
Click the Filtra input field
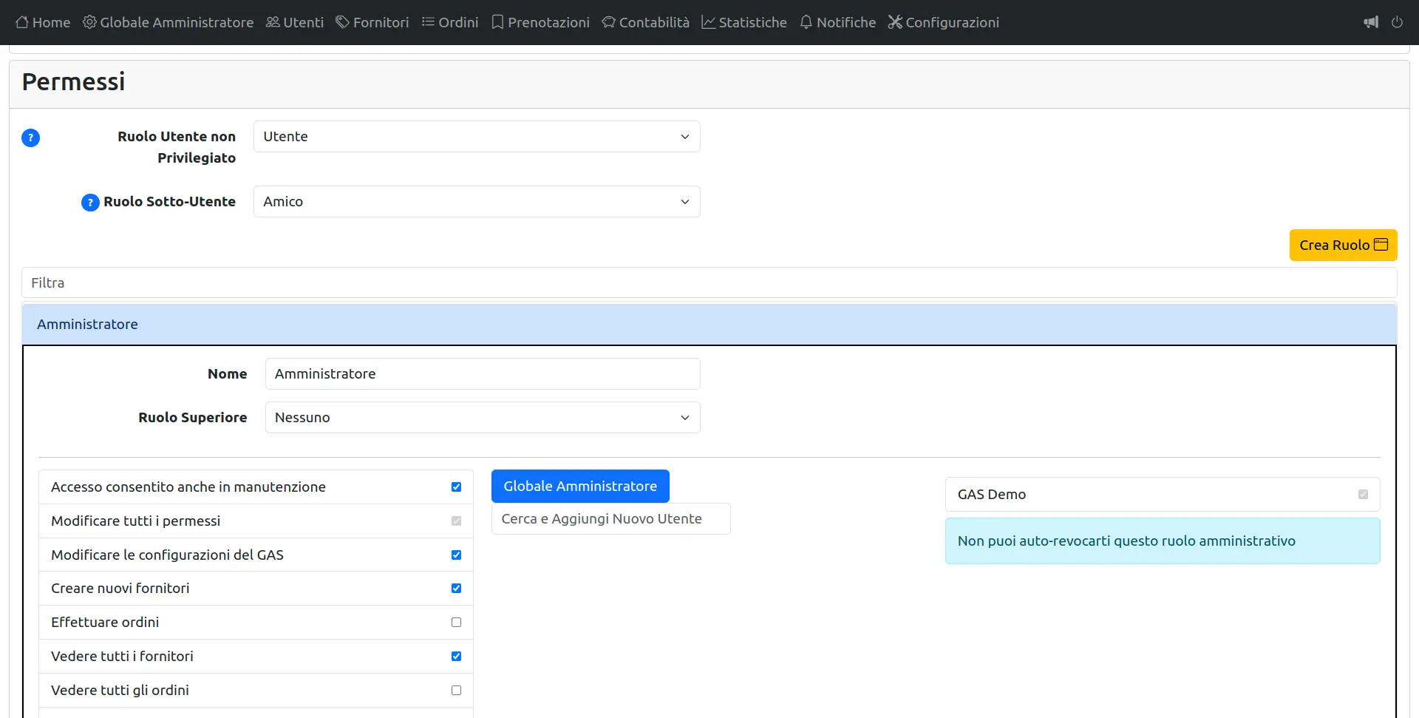coord(709,282)
